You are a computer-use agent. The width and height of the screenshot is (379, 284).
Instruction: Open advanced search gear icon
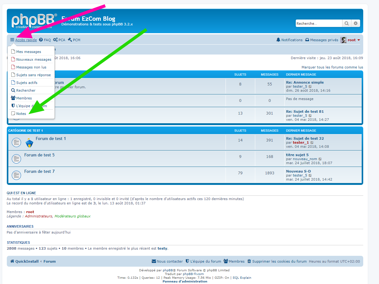click(x=355, y=24)
